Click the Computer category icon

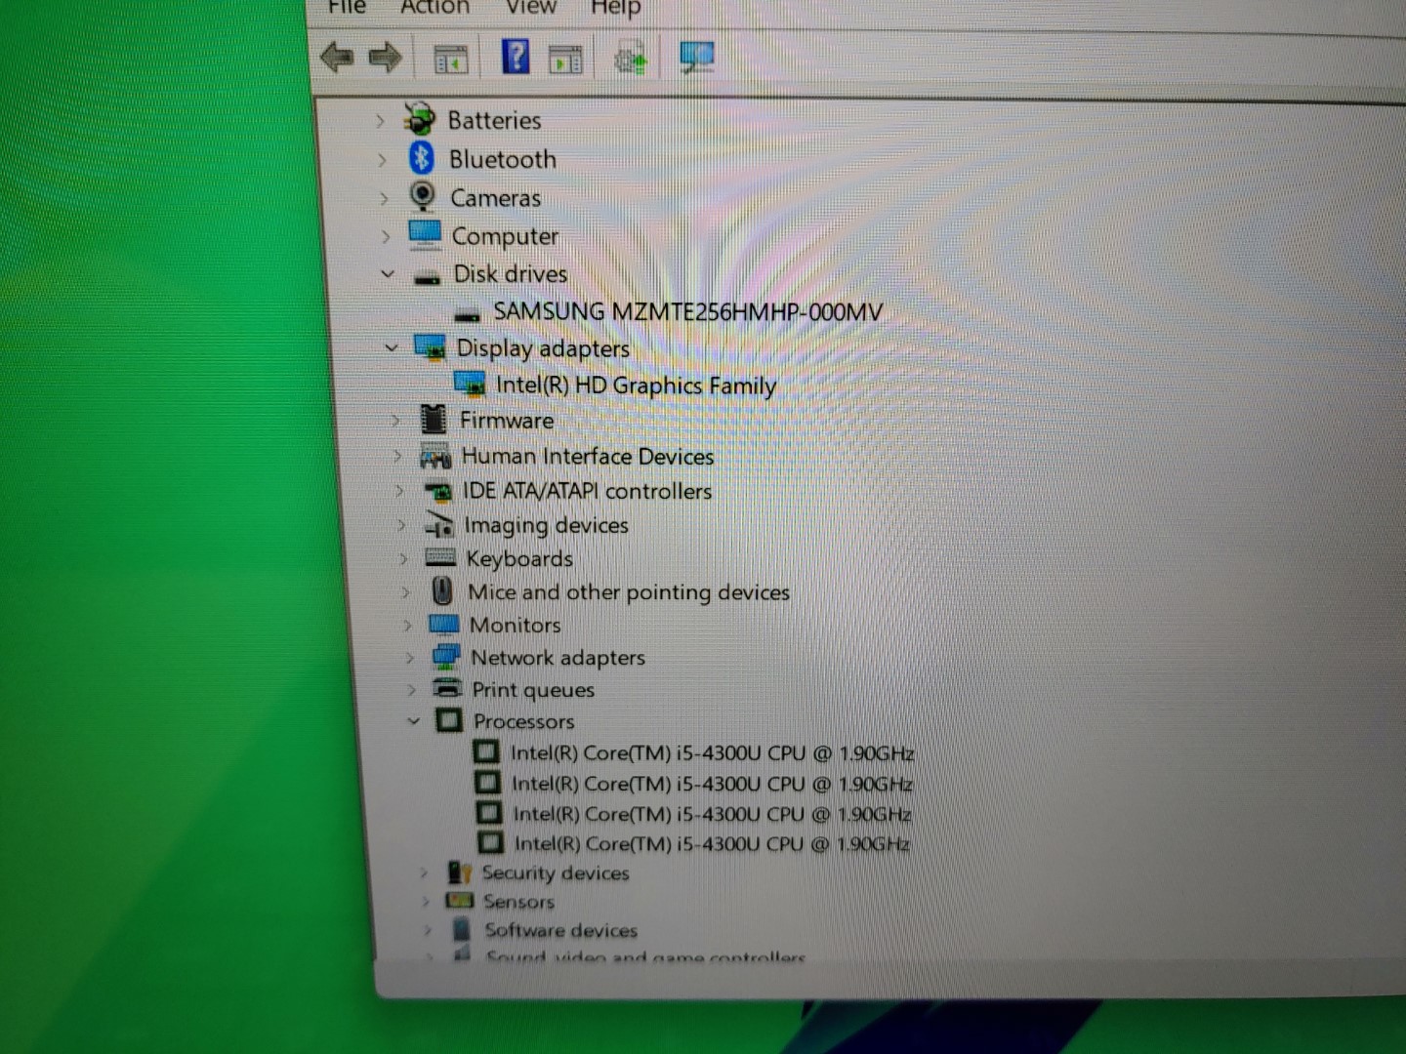(x=425, y=234)
